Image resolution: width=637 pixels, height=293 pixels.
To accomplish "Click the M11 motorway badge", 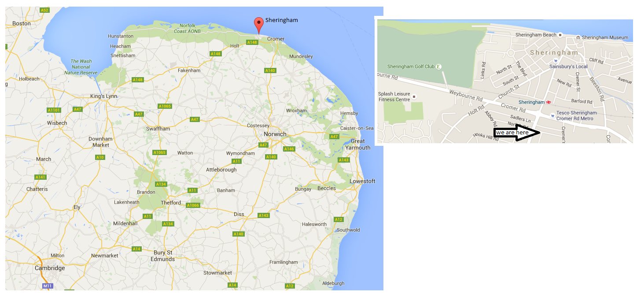I will point(48,286).
